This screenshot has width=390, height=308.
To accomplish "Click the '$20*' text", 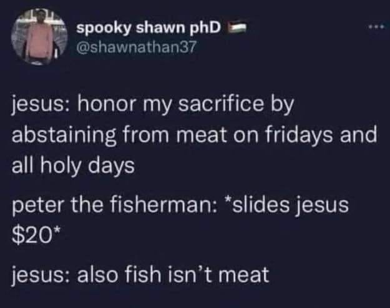I will pyautogui.click(x=36, y=232).
